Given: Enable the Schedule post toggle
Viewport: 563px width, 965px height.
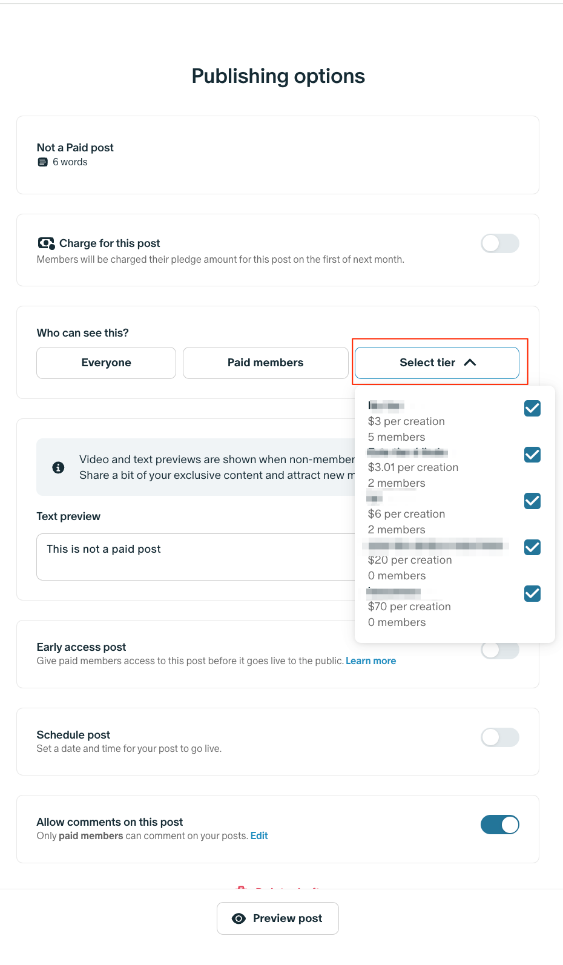Looking at the screenshot, I should click(499, 737).
